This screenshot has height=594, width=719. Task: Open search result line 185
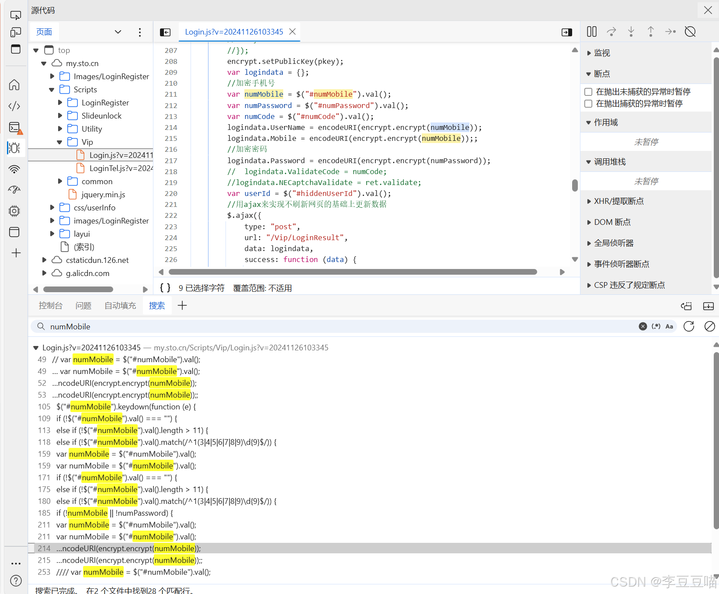tap(370, 513)
